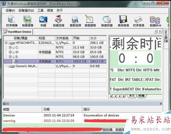Go to previous bottom tab arrow

(x=115, y=96)
